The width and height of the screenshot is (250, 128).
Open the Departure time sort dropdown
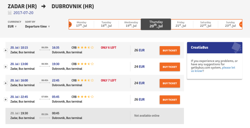37,27
